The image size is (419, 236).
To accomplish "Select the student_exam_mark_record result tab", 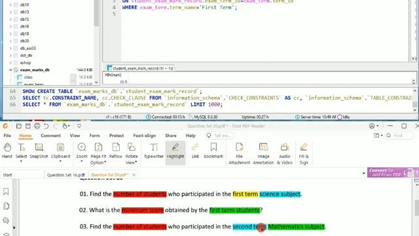I will [x=140, y=68].
